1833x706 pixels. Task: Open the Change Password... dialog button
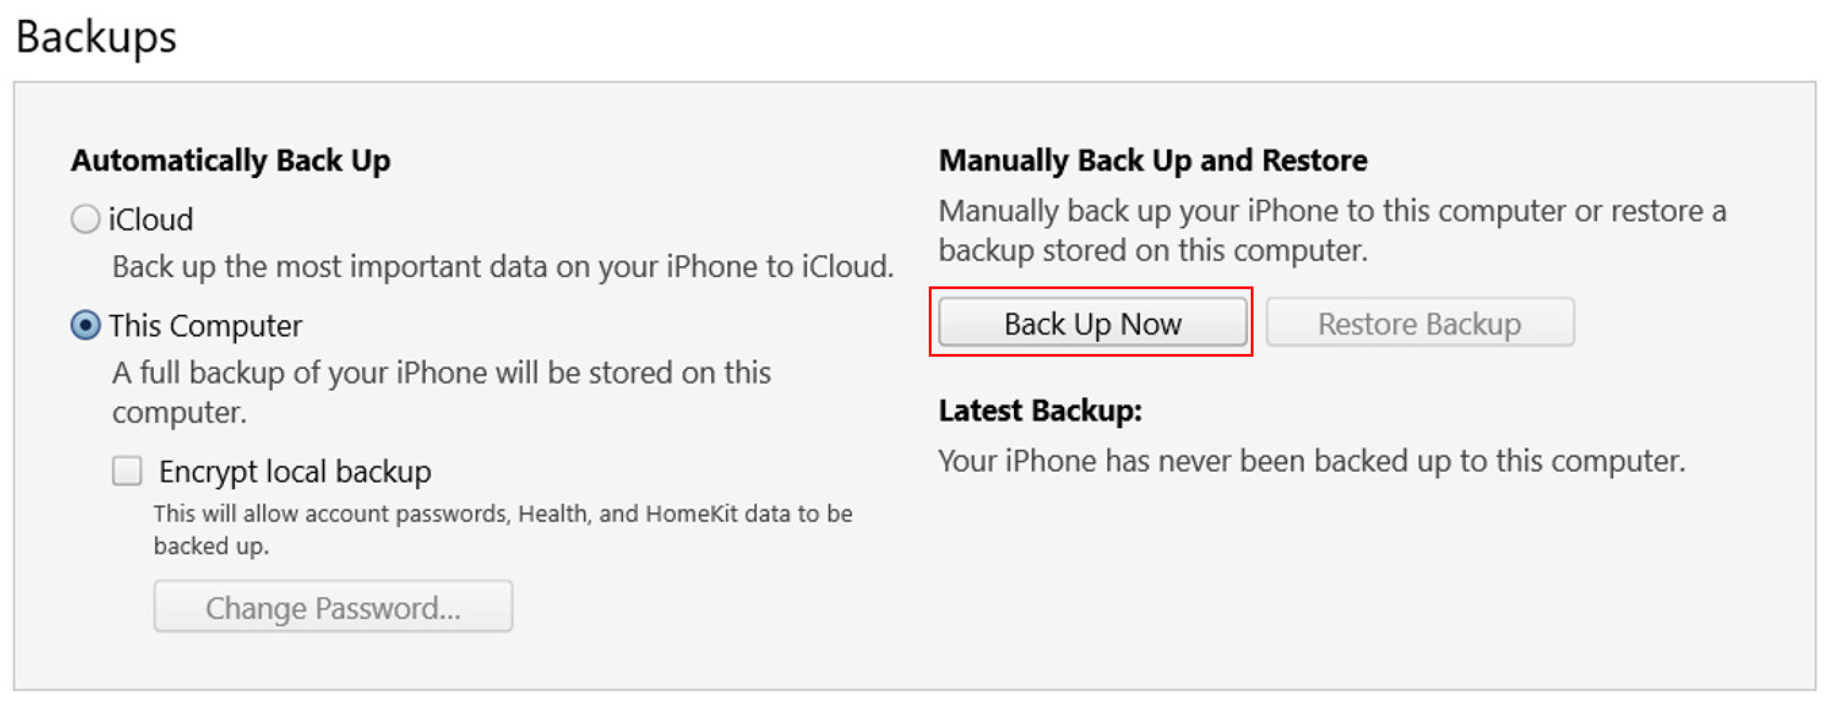(x=333, y=607)
